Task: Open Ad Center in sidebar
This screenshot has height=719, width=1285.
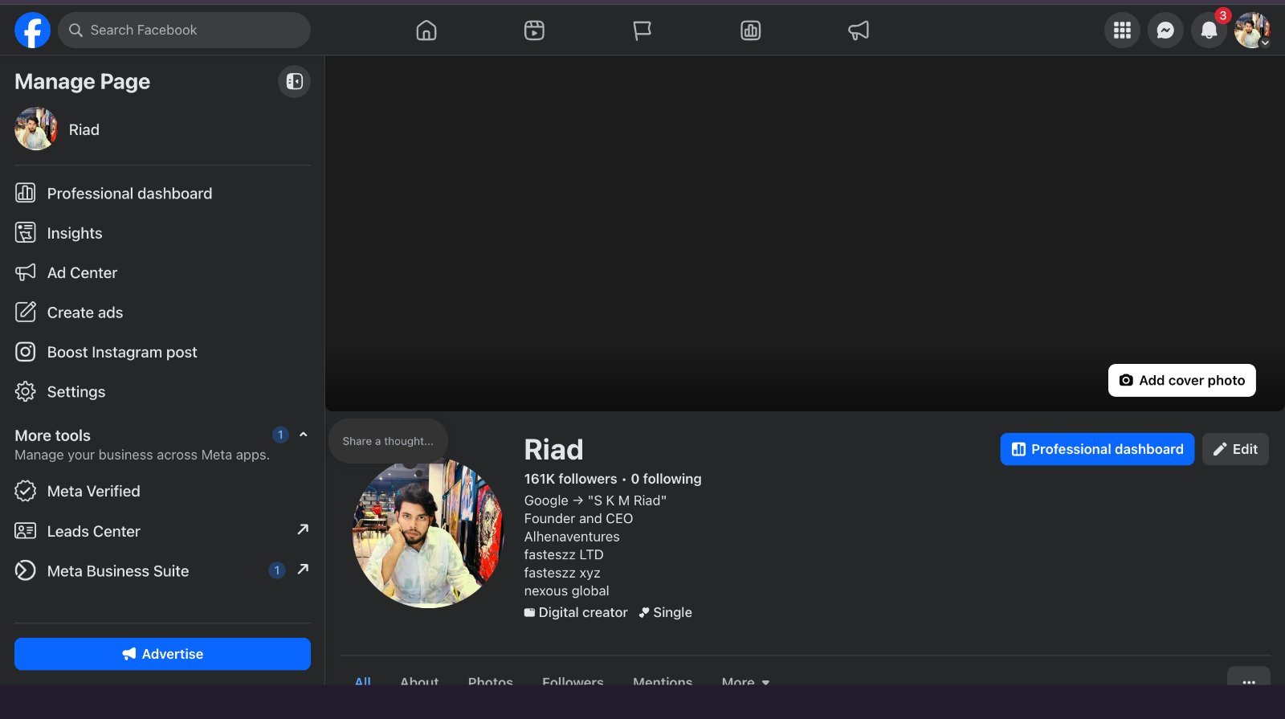Action: [162, 272]
